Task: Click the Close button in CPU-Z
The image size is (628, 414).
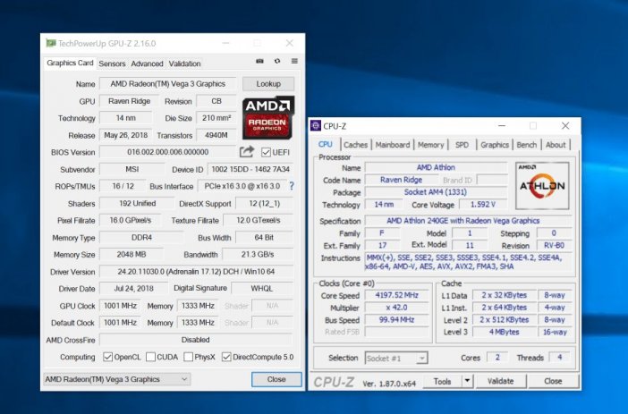Action: [x=553, y=381]
